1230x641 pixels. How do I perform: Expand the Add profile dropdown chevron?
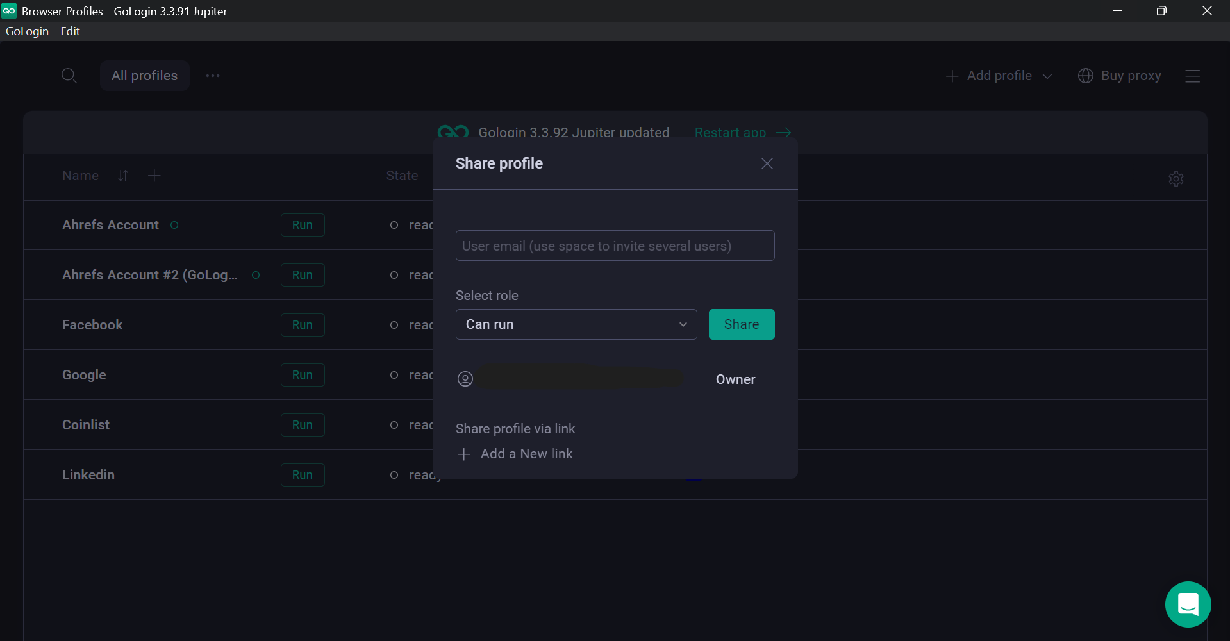coord(1047,76)
